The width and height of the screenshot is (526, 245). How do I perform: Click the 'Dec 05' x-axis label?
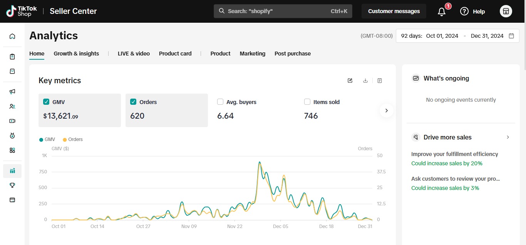pyautogui.click(x=280, y=226)
